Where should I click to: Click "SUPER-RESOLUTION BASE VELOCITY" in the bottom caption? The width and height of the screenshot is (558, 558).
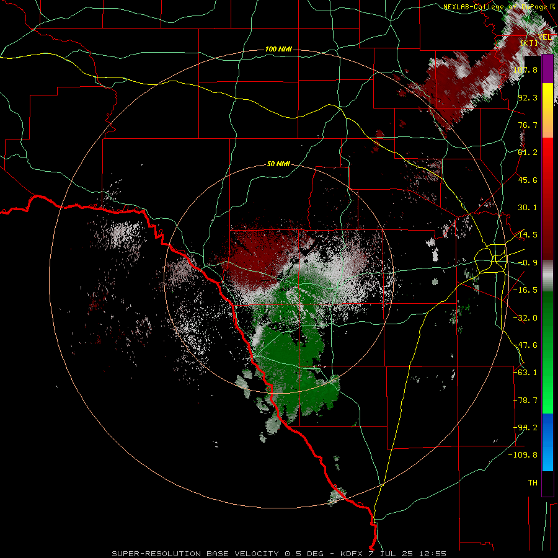pos(195,554)
